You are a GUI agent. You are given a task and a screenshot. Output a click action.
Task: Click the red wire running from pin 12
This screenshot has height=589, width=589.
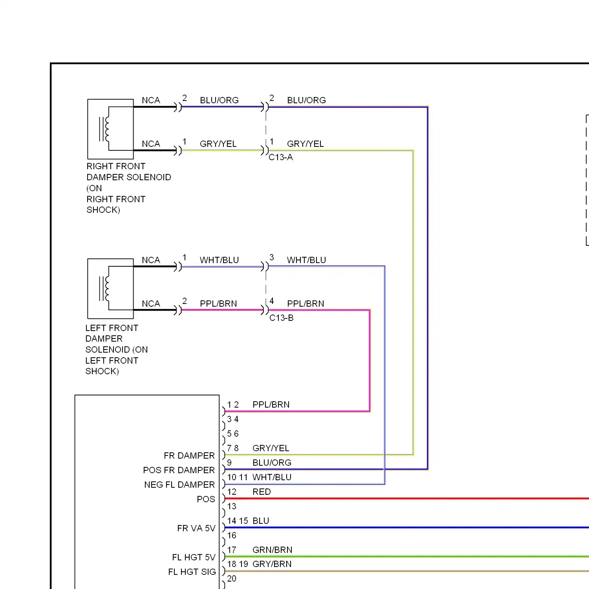pos(406,499)
